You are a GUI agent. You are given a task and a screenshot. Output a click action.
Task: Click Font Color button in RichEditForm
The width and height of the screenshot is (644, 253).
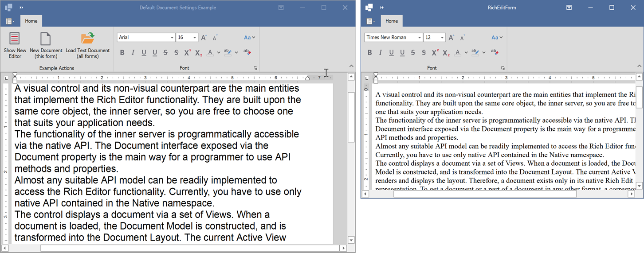coord(458,52)
